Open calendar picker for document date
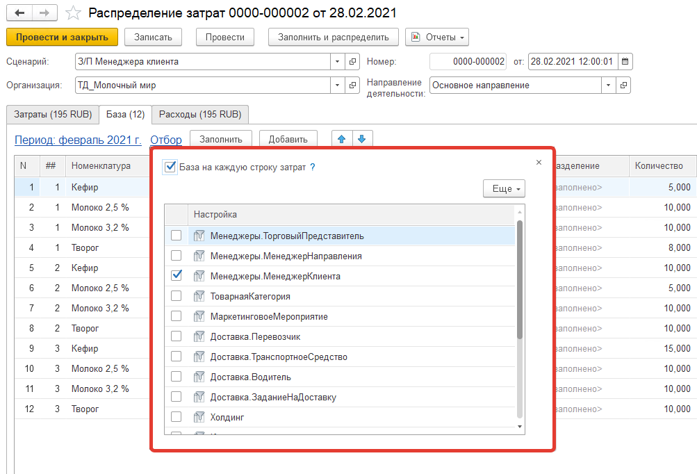This screenshot has width=697, height=474. coord(625,62)
